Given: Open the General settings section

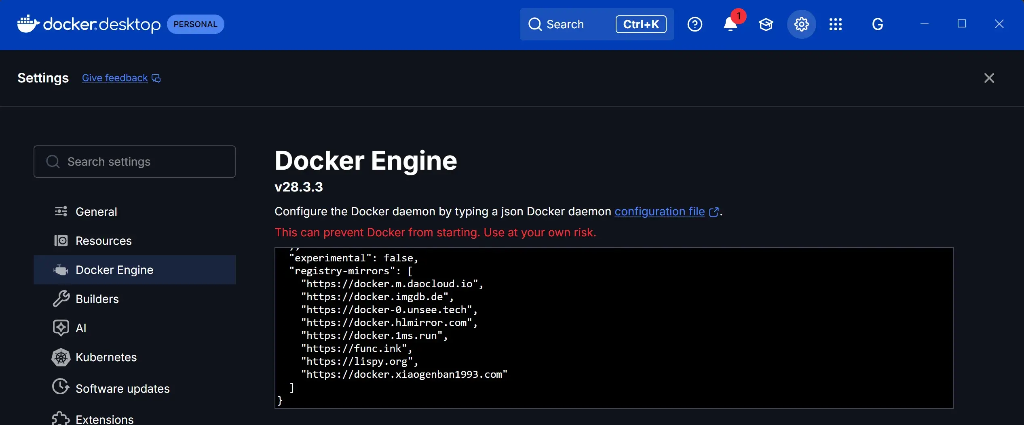Looking at the screenshot, I should (x=135, y=211).
